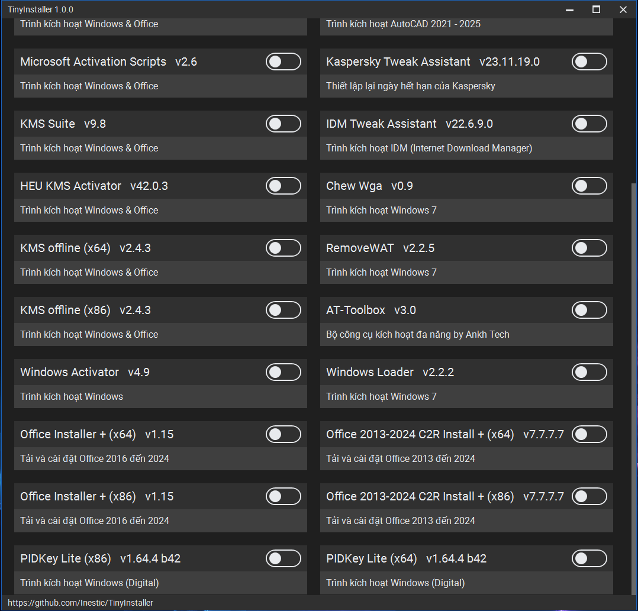Screen dimensions: 638x611
Task: Click the IDM (Internet Download Manager) description
Action: pos(429,148)
